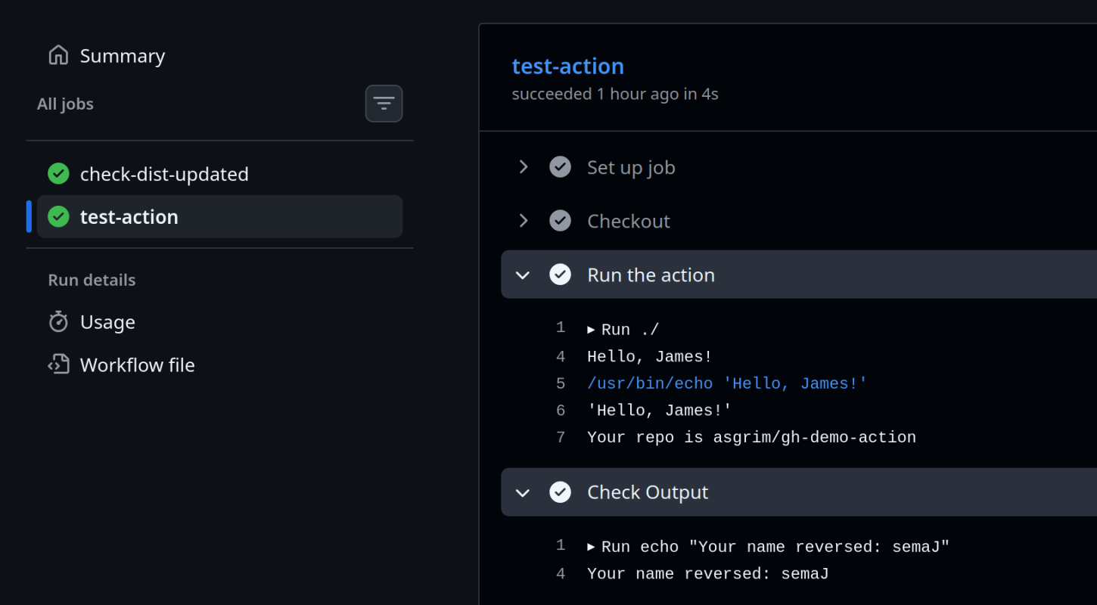This screenshot has height=605, width=1097.
Task: Click the checkmark on Run the action
Action: point(560,274)
